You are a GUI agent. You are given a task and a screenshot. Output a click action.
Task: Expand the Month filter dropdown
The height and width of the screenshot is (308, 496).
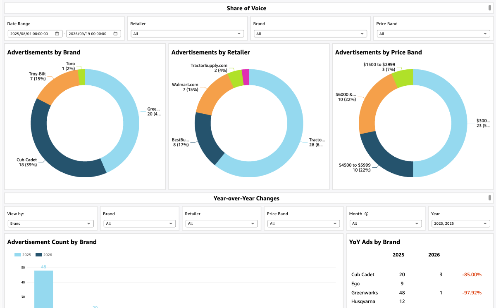(x=386, y=223)
